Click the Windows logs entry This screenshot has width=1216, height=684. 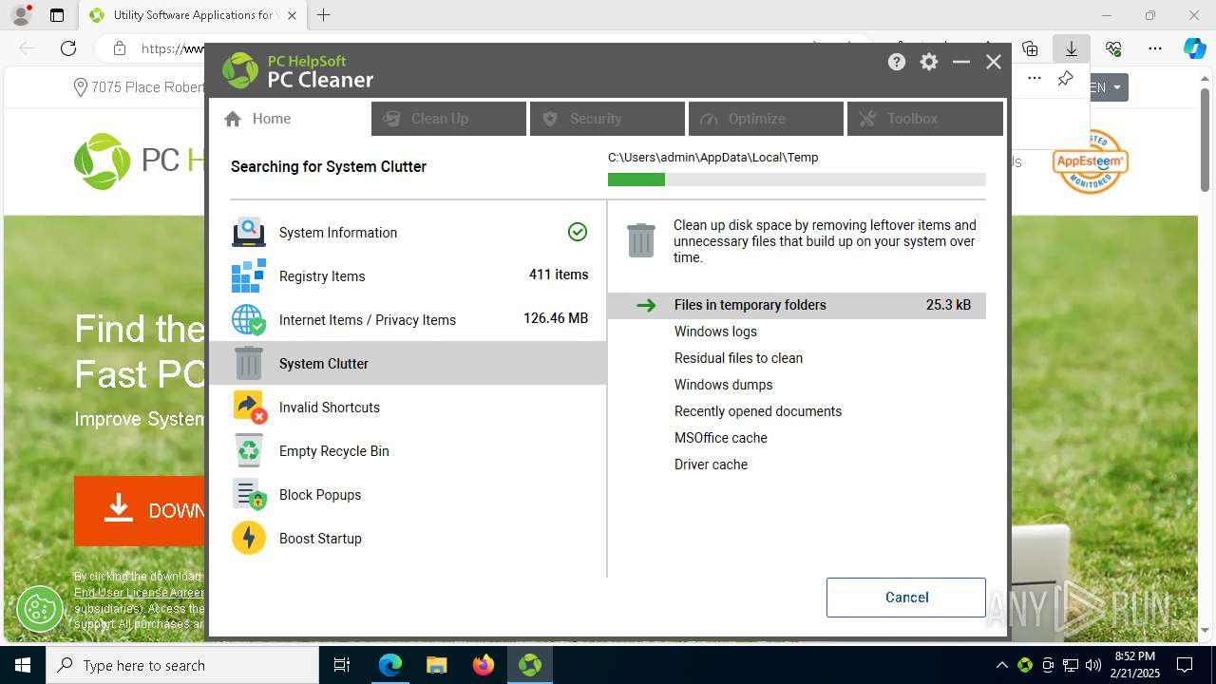point(715,332)
